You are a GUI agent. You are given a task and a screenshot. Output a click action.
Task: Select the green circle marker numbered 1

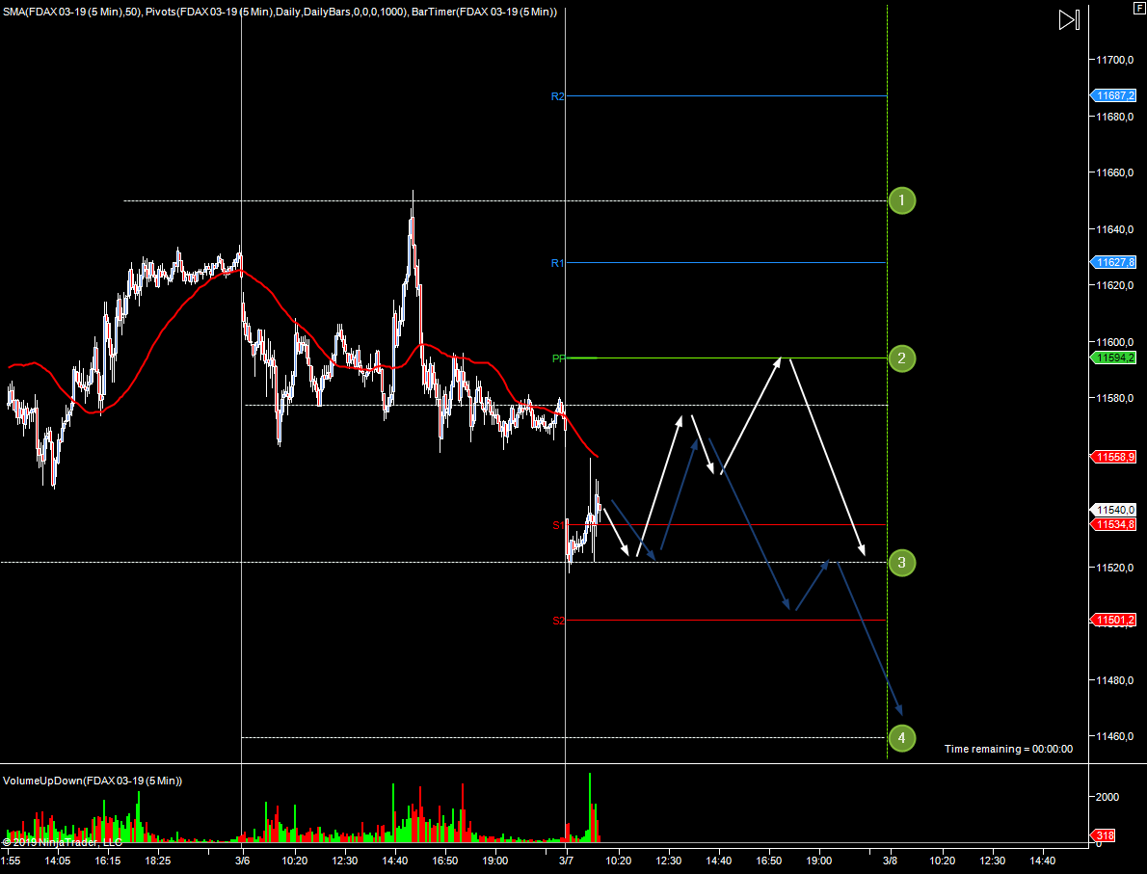tap(901, 200)
